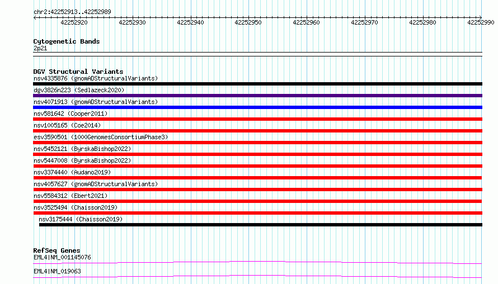Open variant label nsv4071913 (gnomADStructuralVariants)
Screen dimensions: 498x284
point(96,102)
